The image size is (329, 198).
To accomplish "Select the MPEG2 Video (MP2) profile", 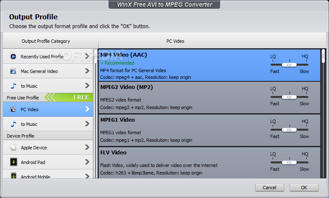I will [x=209, y=97].
